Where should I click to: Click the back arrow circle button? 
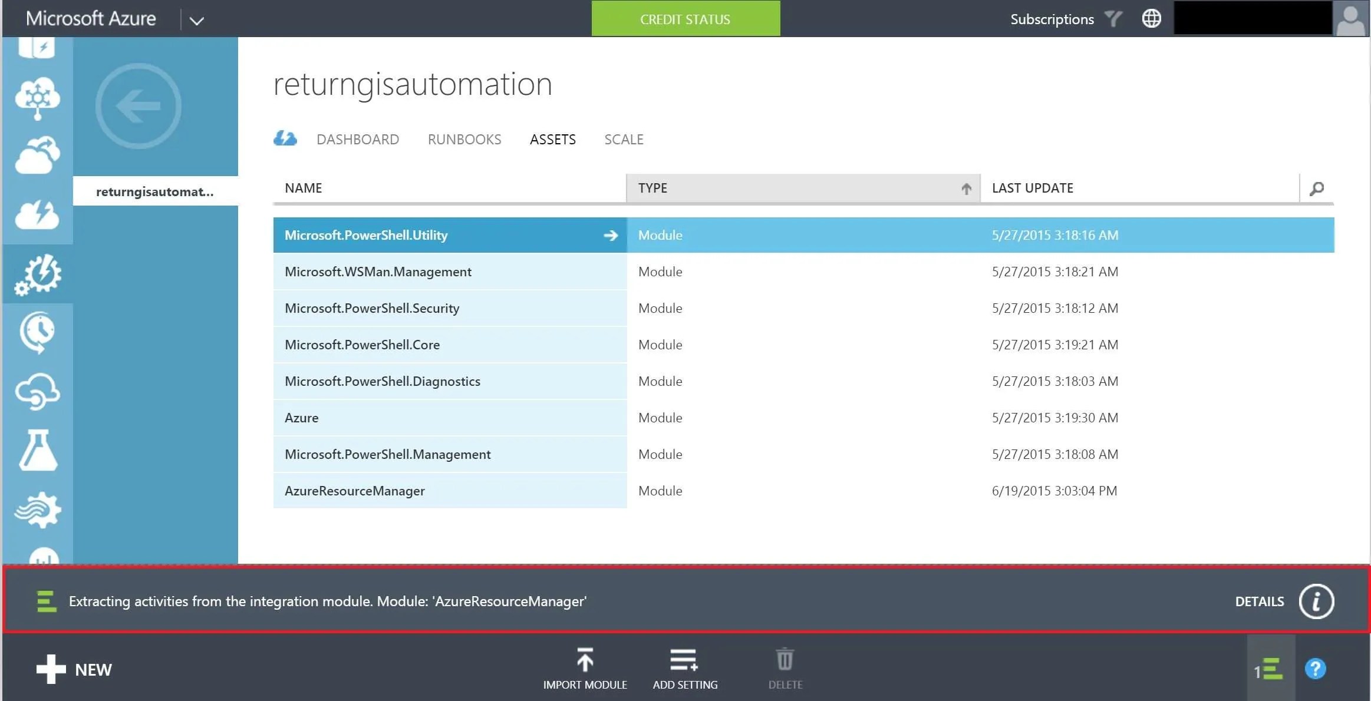pos(139,106)
